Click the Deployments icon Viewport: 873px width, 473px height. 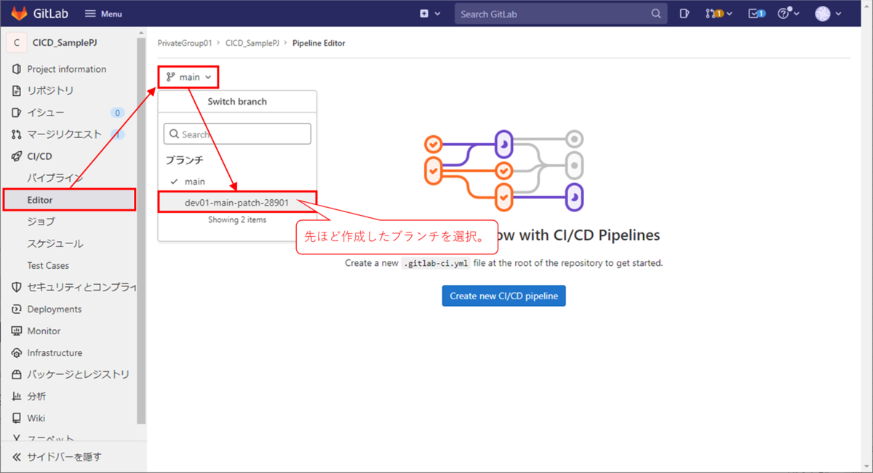point(17,309)
